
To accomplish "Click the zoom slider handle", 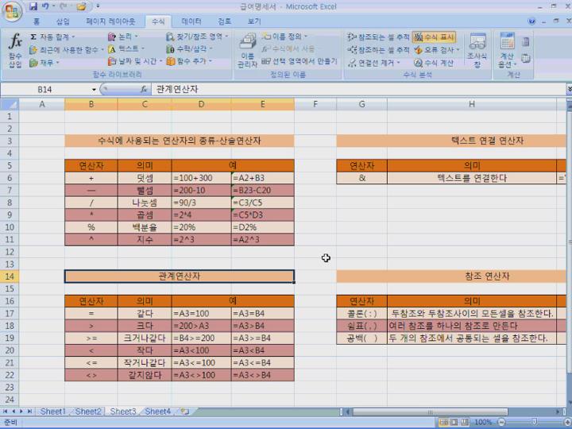I will pyautogui.click(x=535, y=423).
